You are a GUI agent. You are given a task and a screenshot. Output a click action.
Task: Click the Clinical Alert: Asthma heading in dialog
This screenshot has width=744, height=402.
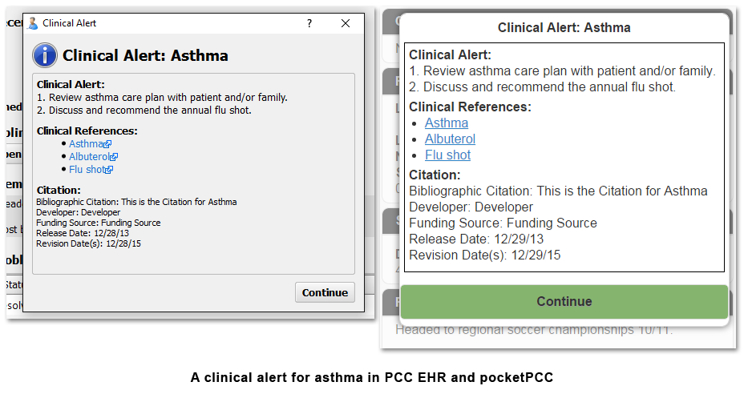pos(145,55)
